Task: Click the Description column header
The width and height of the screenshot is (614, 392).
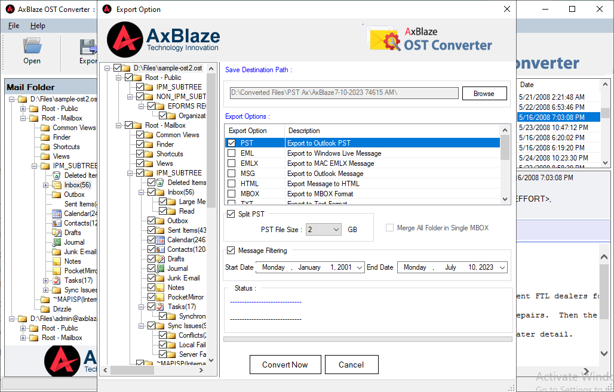Action: (x=392, y=131)
